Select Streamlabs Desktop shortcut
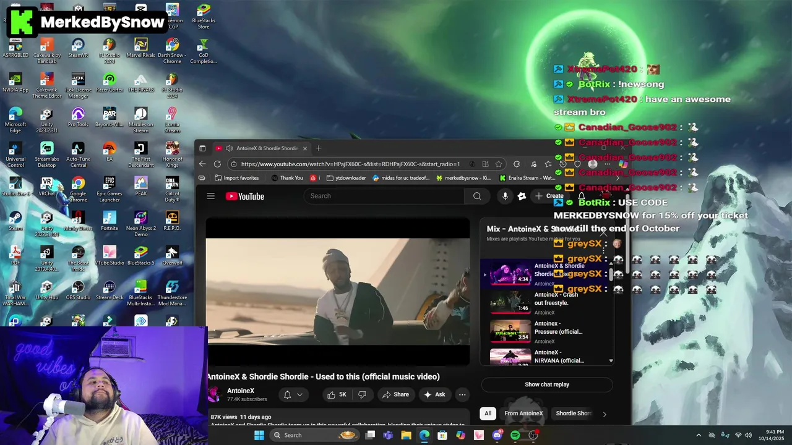The image size is (792, 445). coord(46,155)
